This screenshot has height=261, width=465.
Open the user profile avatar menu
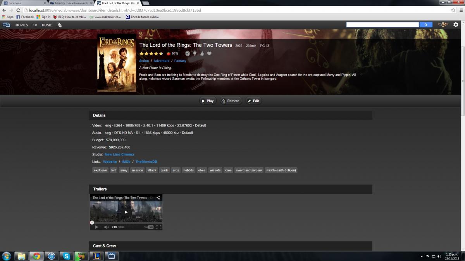[443, 25]
